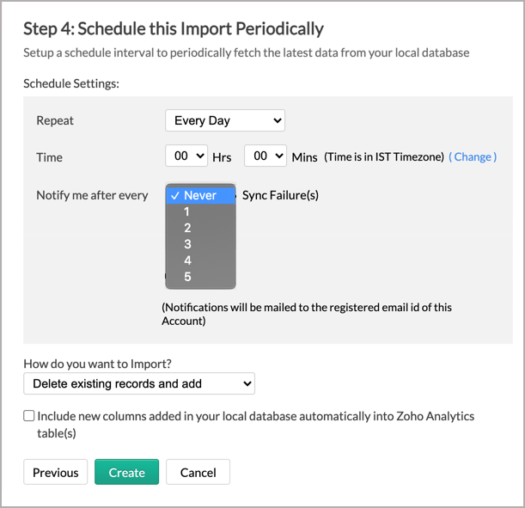Image resolution: width=525 pixels, height=508 pixels.
Task: Open the Repeat 'Every Day' dropdown
Action: pos(224,120)
